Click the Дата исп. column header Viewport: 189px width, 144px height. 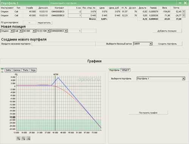click(x=43, y=8)
